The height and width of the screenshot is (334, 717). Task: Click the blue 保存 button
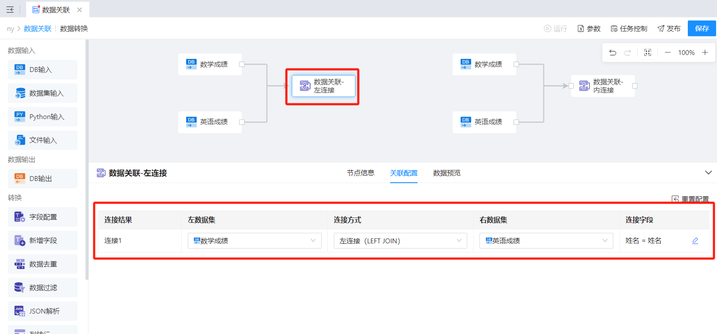[702, 28]
